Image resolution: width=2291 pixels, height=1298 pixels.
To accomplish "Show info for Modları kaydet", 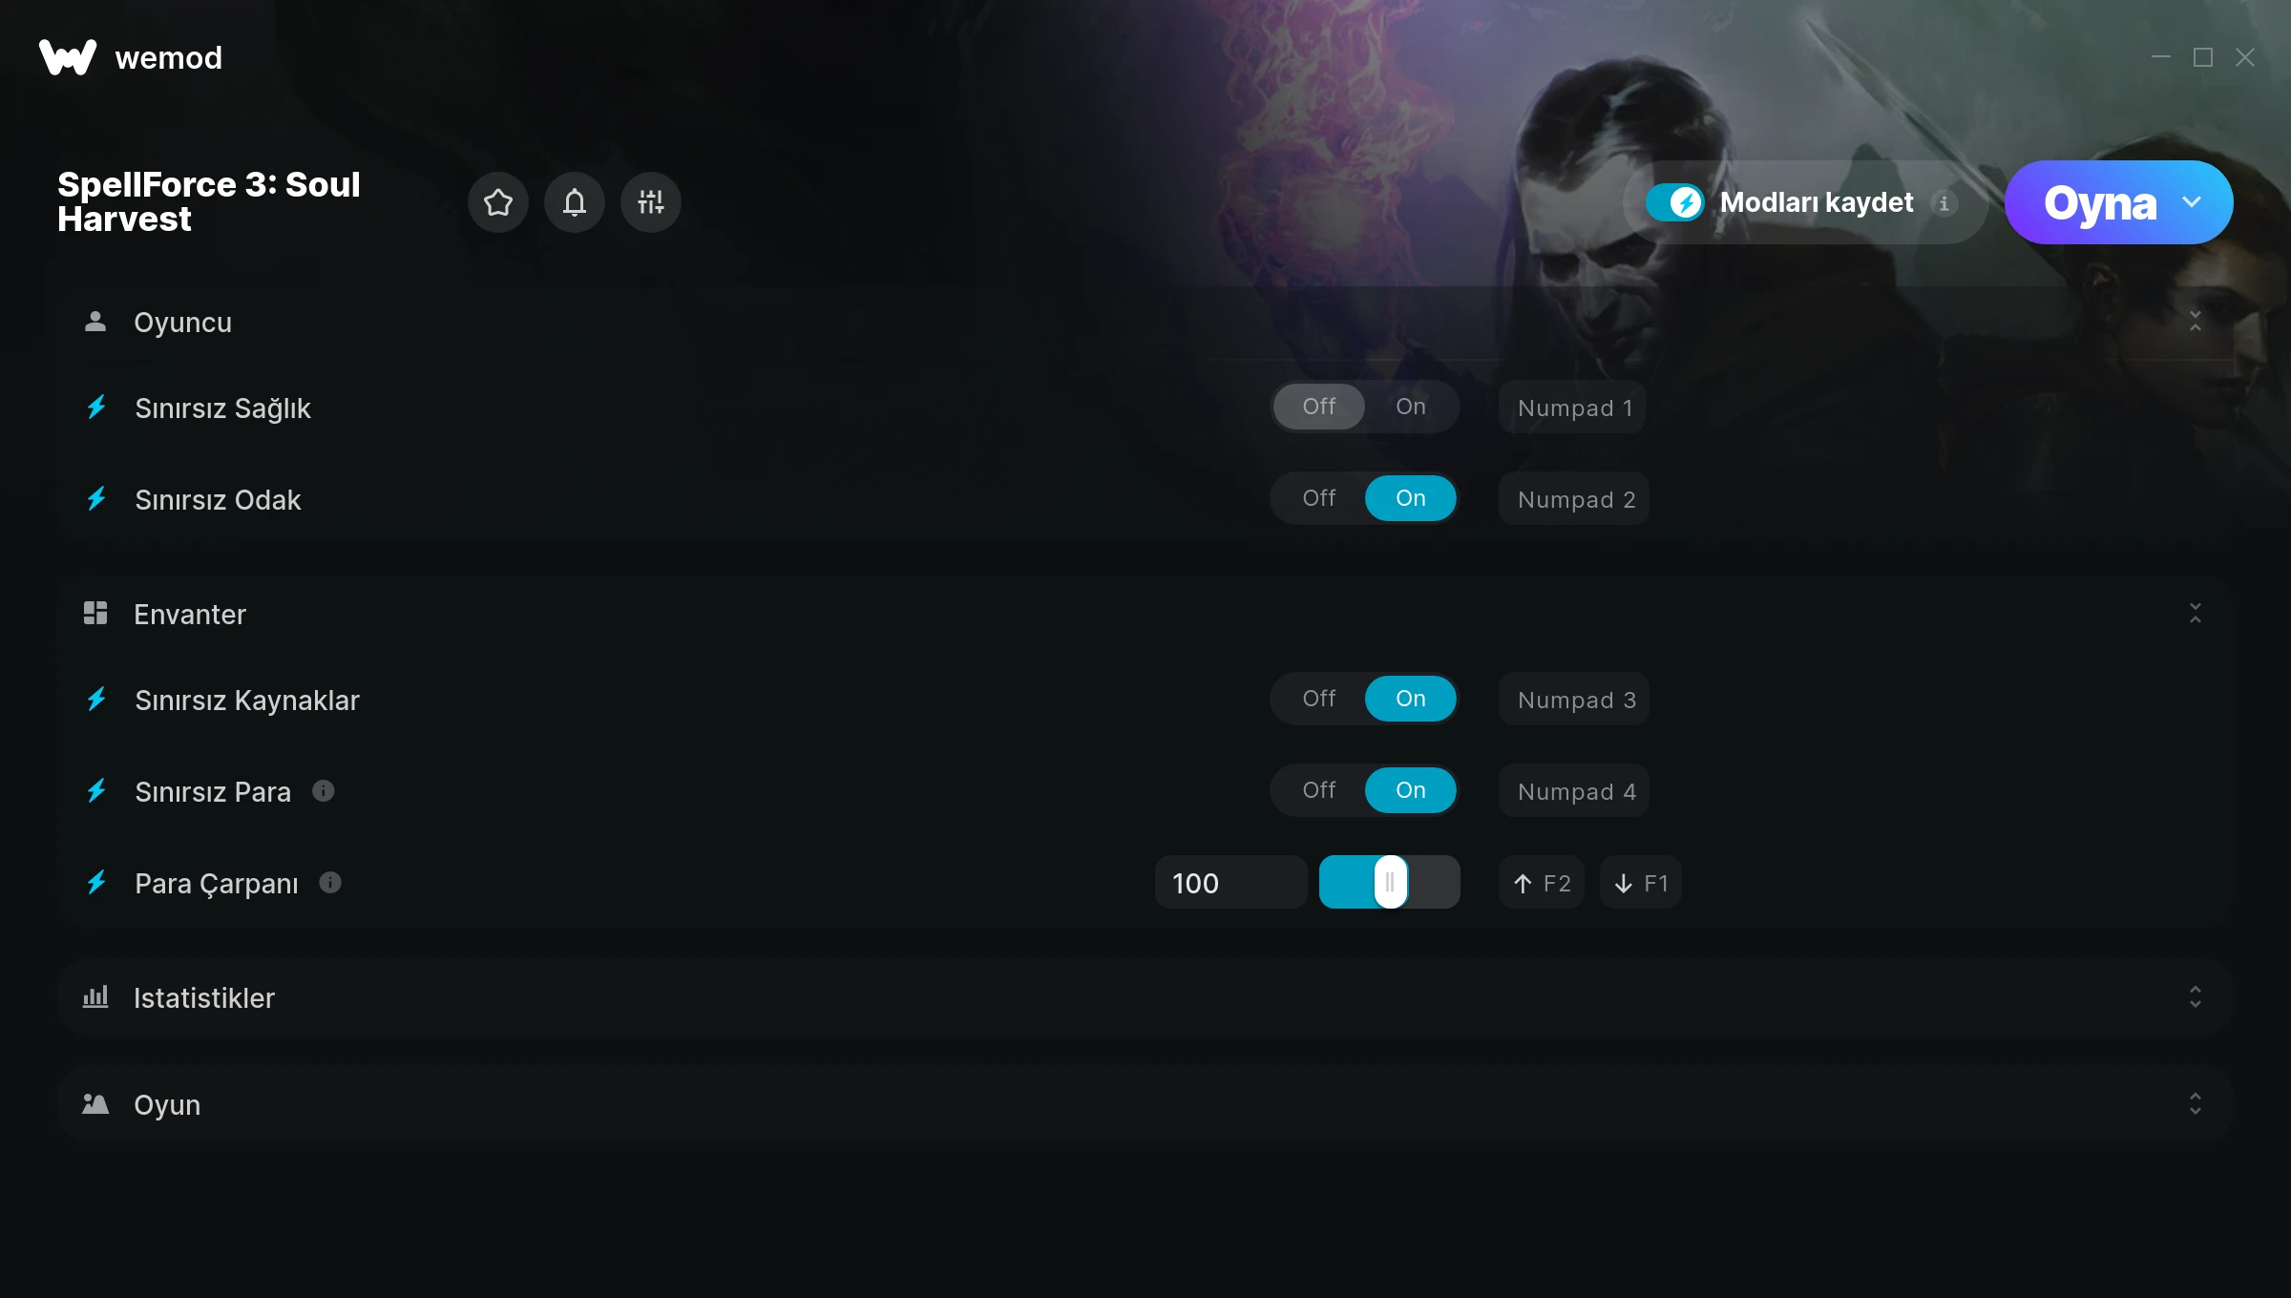I will click(x=1944, y=203).
